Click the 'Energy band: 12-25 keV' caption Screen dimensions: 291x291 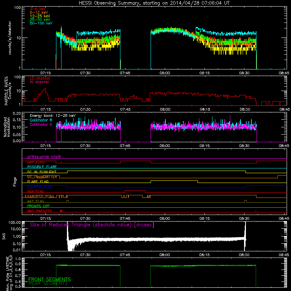pos(53,116)
